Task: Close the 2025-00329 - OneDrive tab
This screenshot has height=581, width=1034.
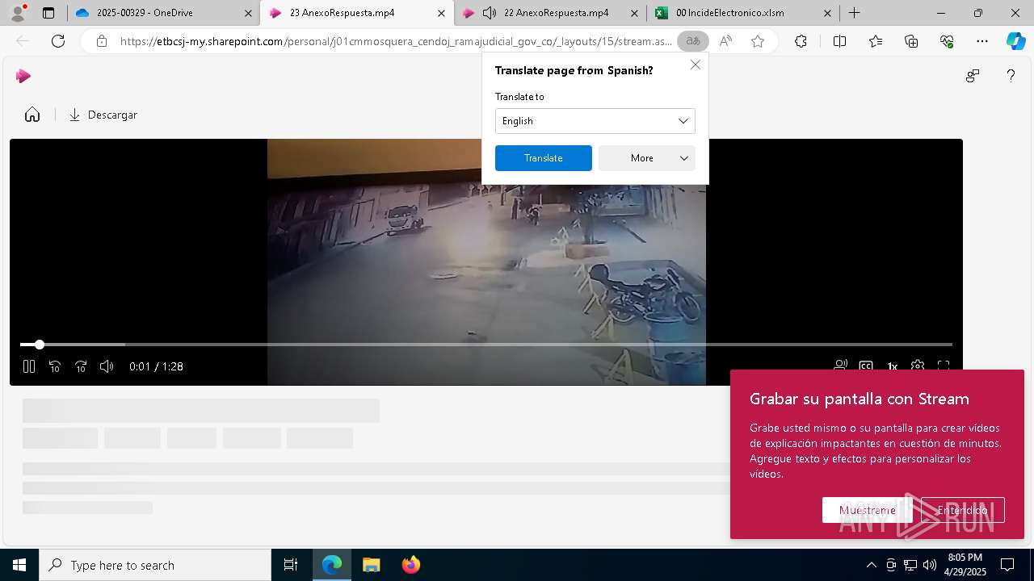Action: tap(248, 13)
